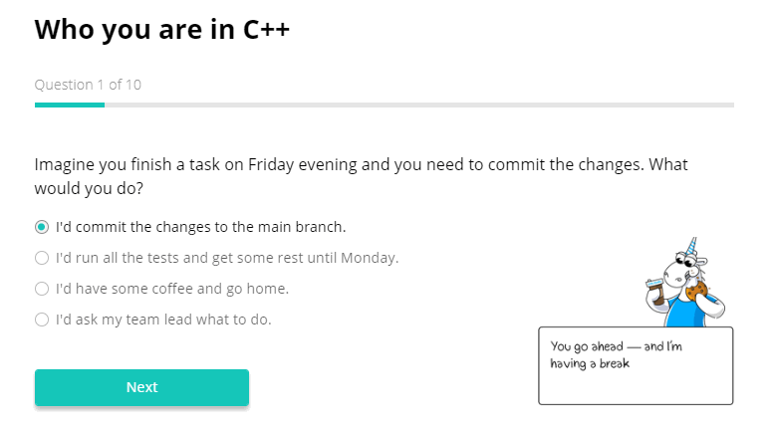Click the "Who you are in C++" heading
Viewport: 777px width, 428px height.
162,30
